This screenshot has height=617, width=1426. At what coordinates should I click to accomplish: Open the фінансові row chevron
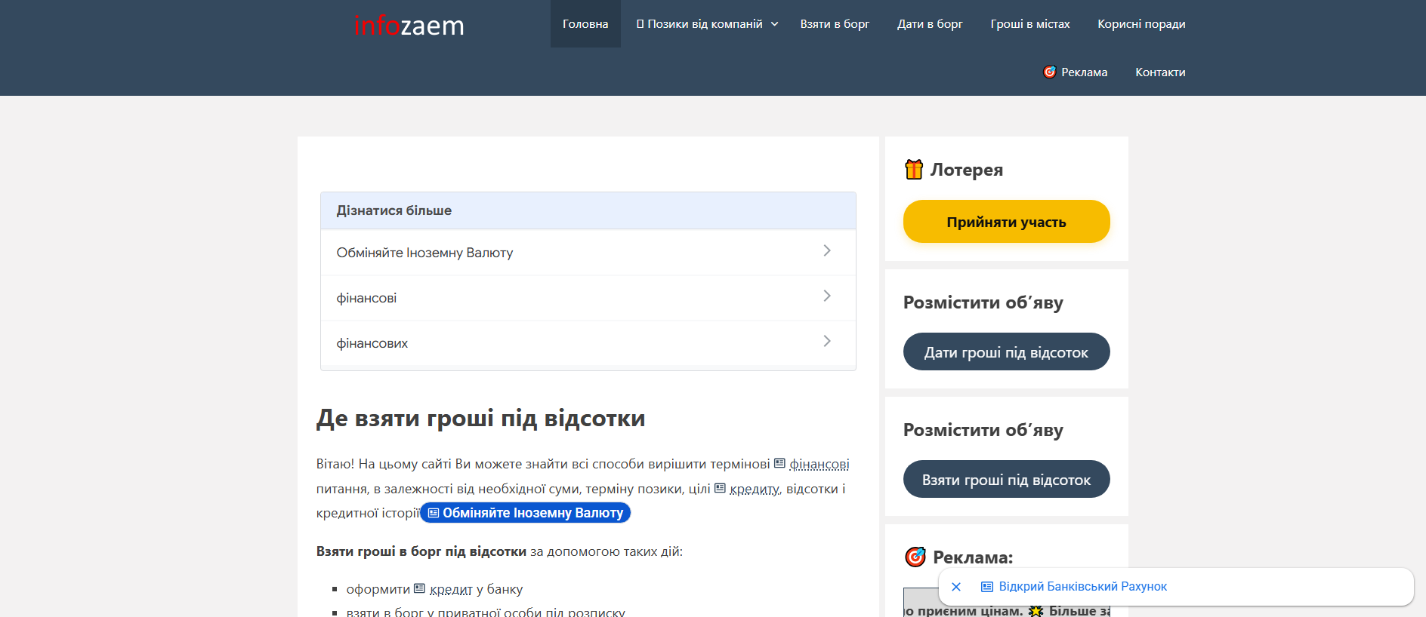coord(827,296)
